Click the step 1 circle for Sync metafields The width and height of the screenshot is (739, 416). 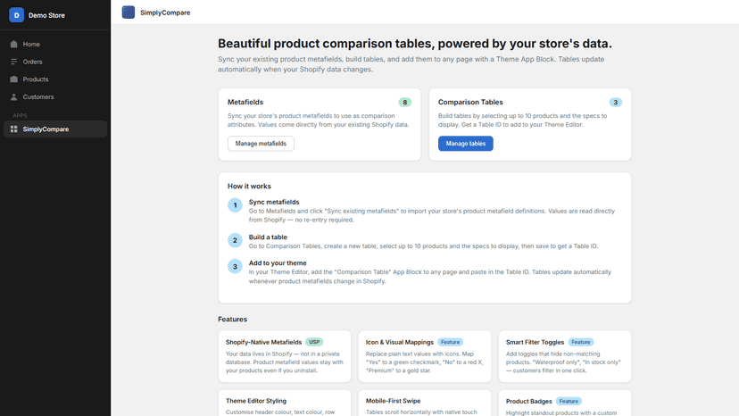click(236, 205)
